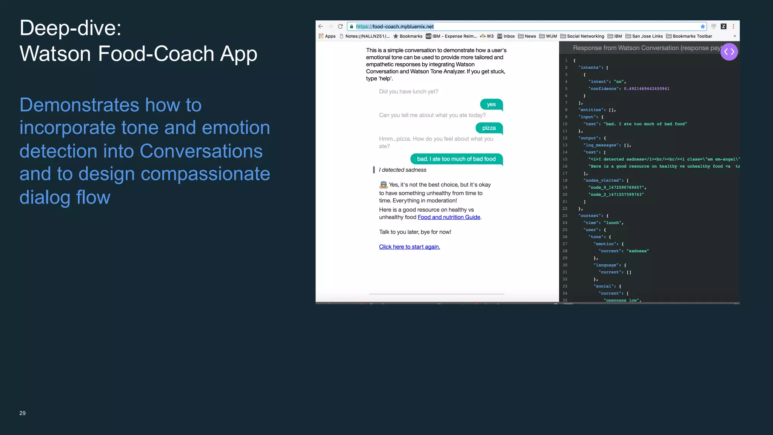
Task: Click 'Can you tell me about what you ate today?'
Action: (x=432, y=115)
